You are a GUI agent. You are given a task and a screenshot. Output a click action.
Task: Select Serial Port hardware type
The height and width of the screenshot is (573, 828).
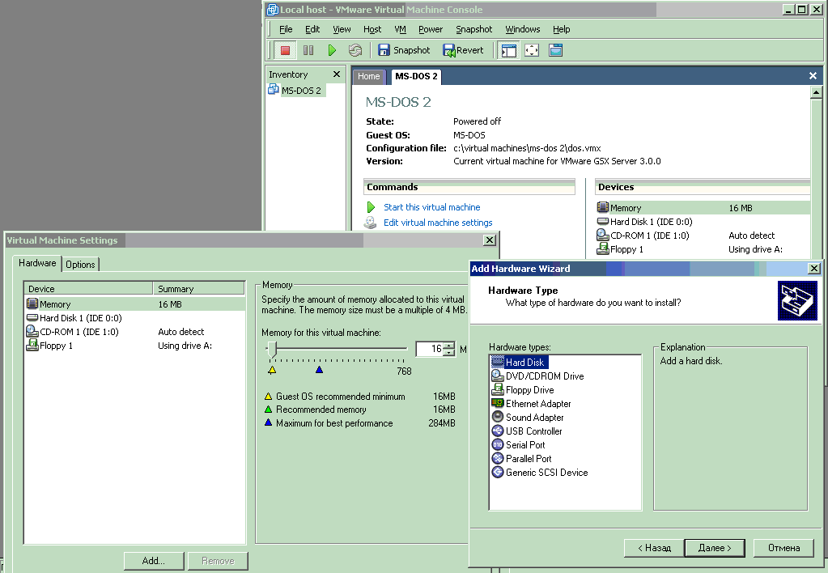518,444
